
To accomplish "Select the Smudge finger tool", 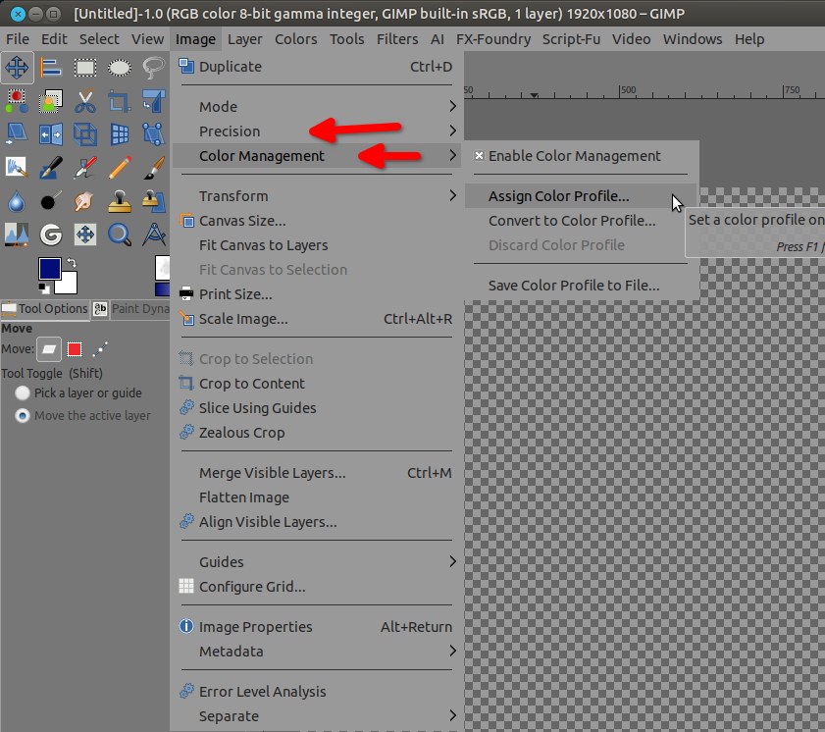I will coord(85,201).
